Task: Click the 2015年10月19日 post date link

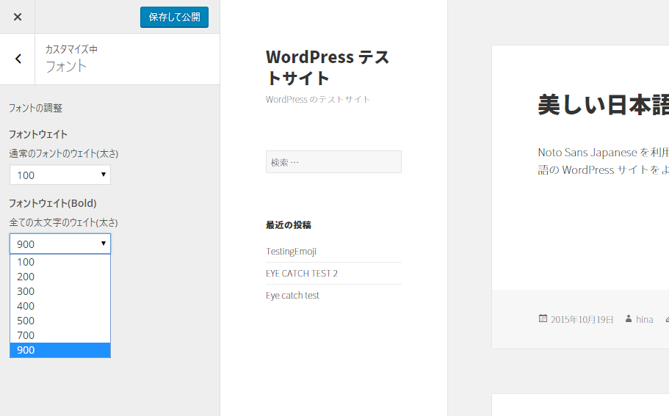Action: coord(582,319)
